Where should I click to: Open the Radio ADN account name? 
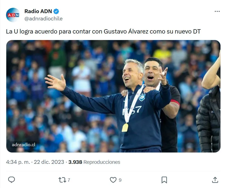coord(38,11)
